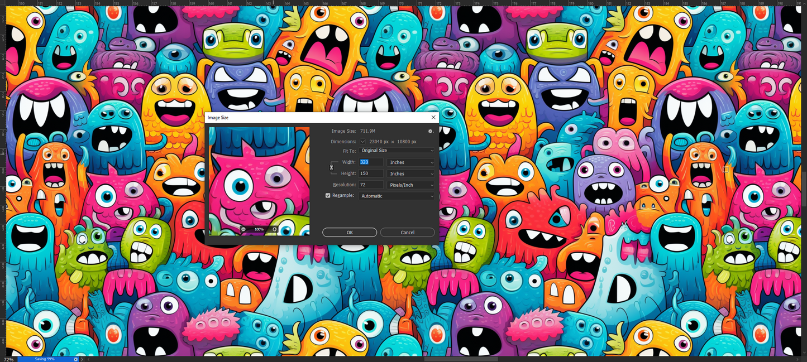807x362 pixels.
Task: Open the Resample method Automatic dropdown
Action: tap(397, 196)
